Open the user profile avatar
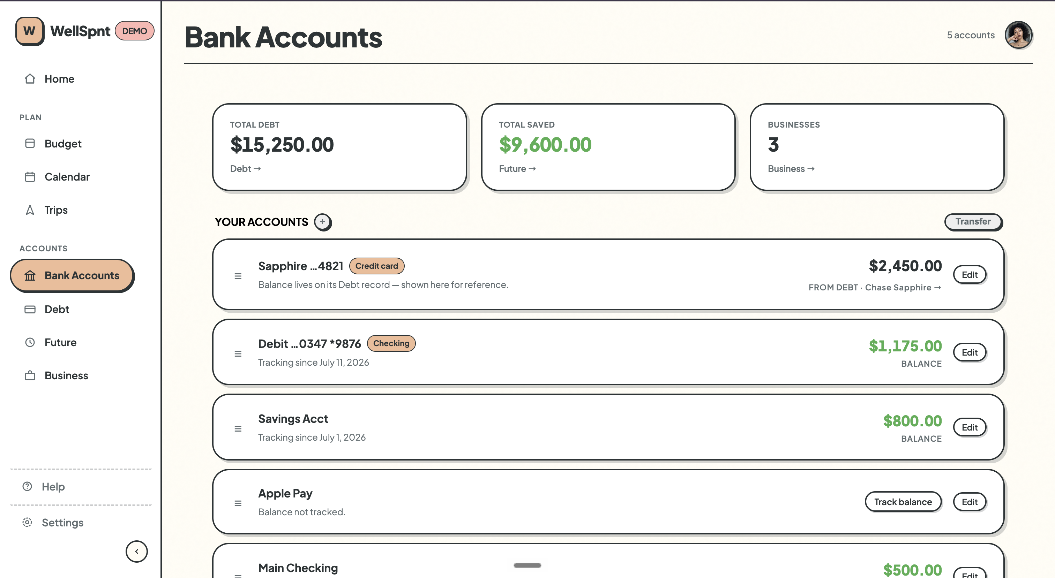 coord(1018,35)
